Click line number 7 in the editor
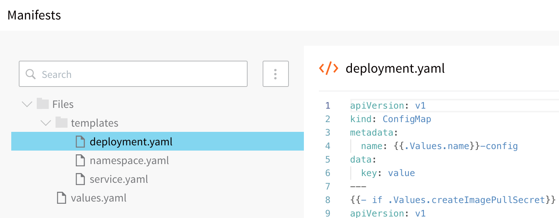The image size is (559, 218). click(328, 187)
